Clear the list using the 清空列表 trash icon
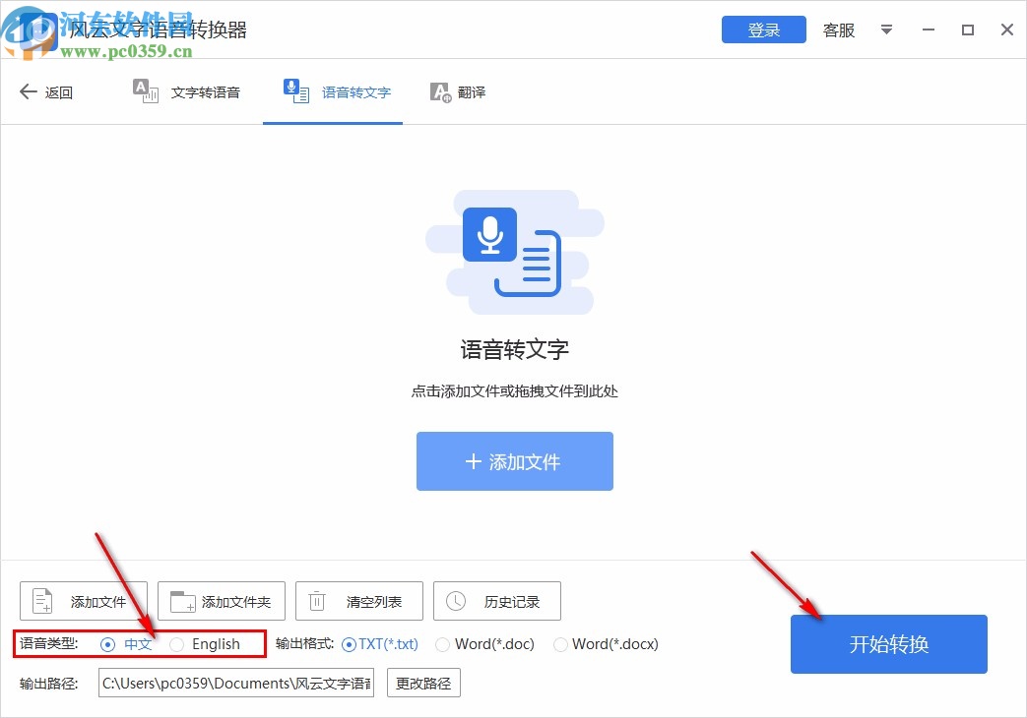The width and height of the screenshot is (1027, 718). 316,600
